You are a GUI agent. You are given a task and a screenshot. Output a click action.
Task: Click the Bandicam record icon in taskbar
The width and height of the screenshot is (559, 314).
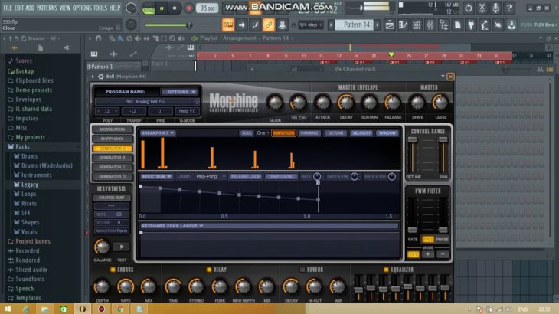(x=101, y=309)
